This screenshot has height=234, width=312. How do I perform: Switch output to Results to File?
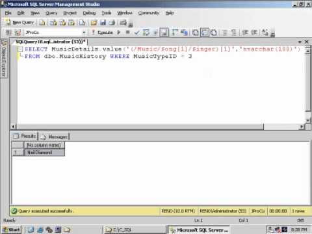pos(214,32)
